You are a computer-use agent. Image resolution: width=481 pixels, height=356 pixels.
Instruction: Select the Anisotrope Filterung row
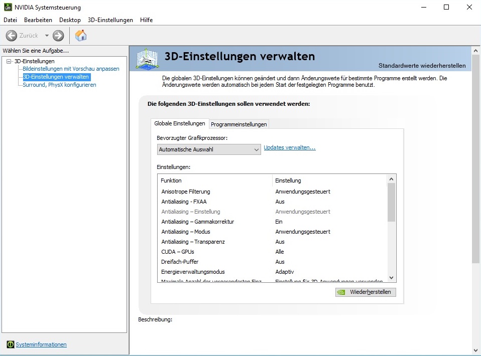click(273, 192)
